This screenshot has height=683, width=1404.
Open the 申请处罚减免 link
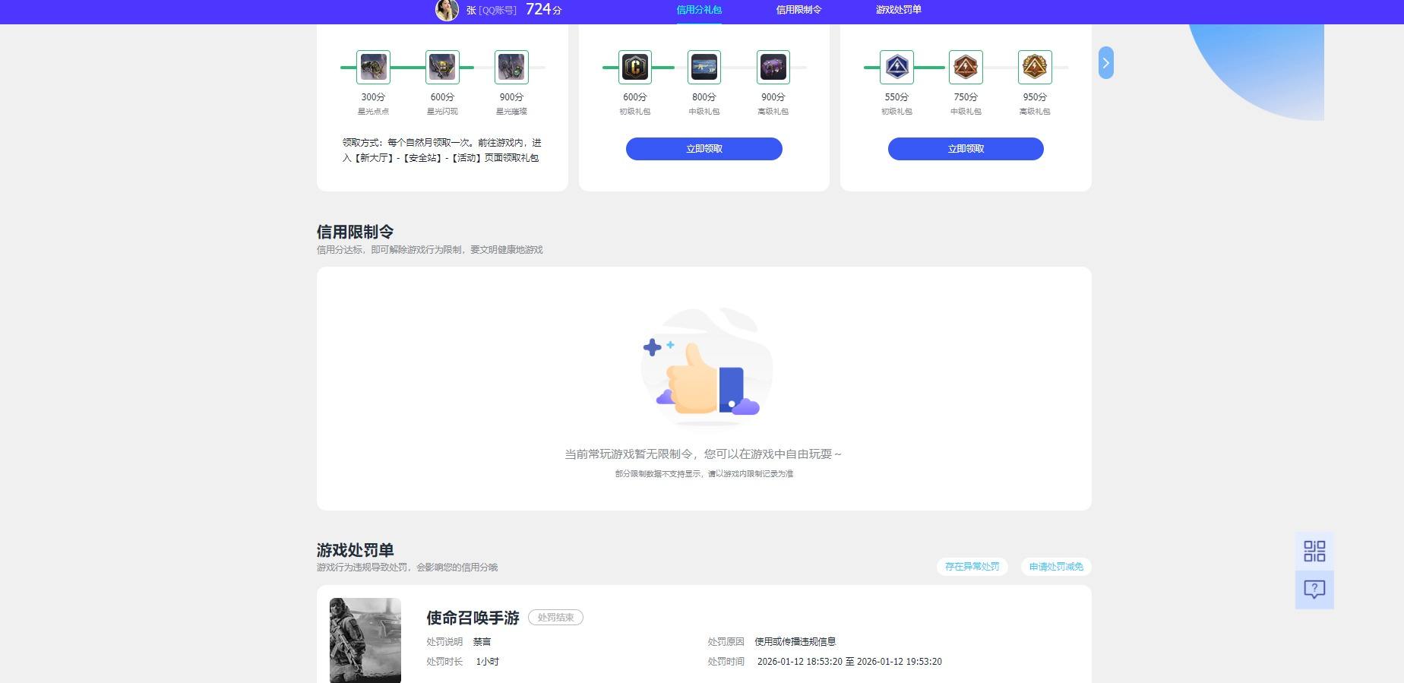click(x=1056, y=567)
